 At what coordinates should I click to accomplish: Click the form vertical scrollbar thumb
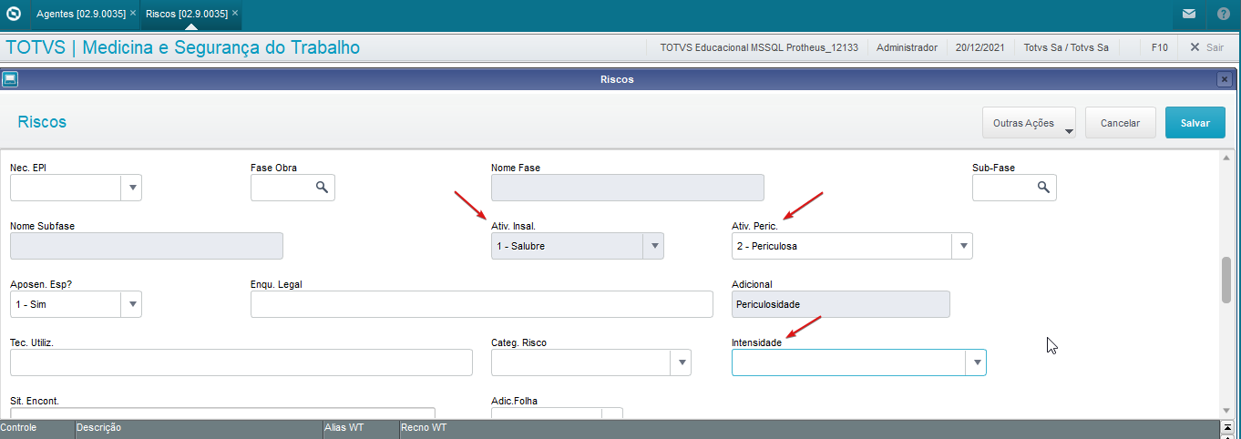tap(1226, 281)
